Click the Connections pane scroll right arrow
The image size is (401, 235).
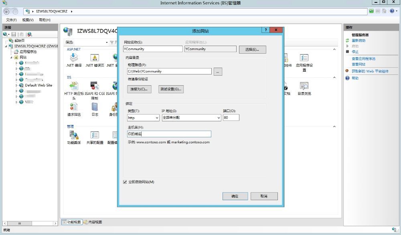55,223
